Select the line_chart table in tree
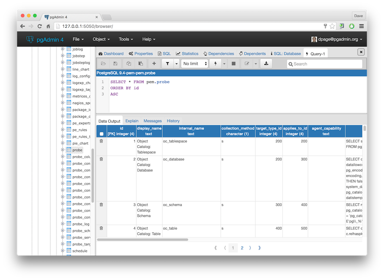 point(81,69)
